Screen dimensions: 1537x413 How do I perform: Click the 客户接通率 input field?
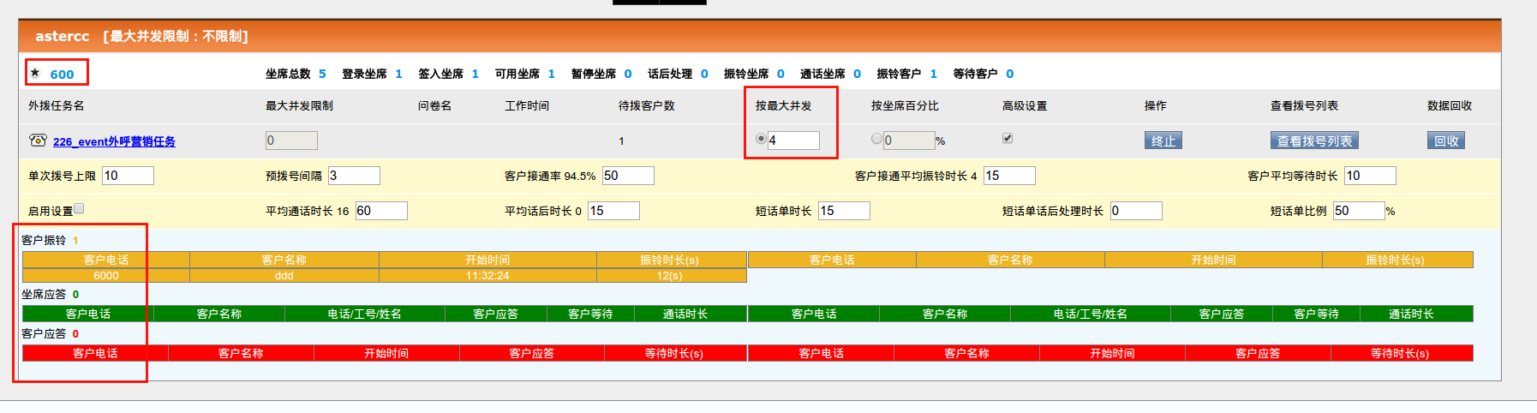pyautogui.click(x=628, y=176)
